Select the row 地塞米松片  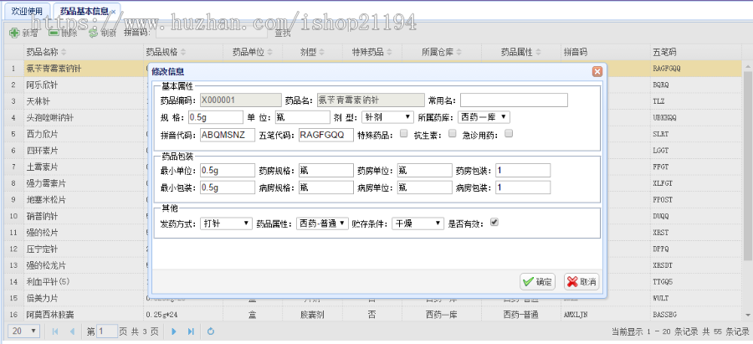(x=374, y=199)
